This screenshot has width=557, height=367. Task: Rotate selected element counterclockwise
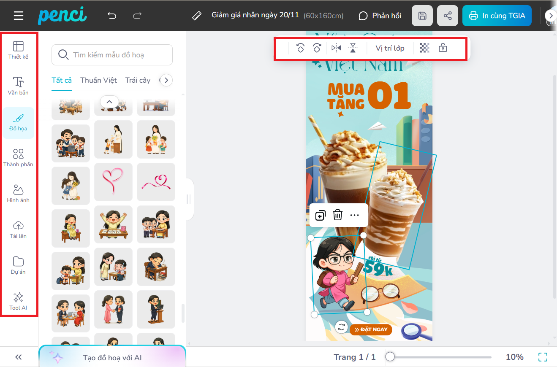point(300,48)
